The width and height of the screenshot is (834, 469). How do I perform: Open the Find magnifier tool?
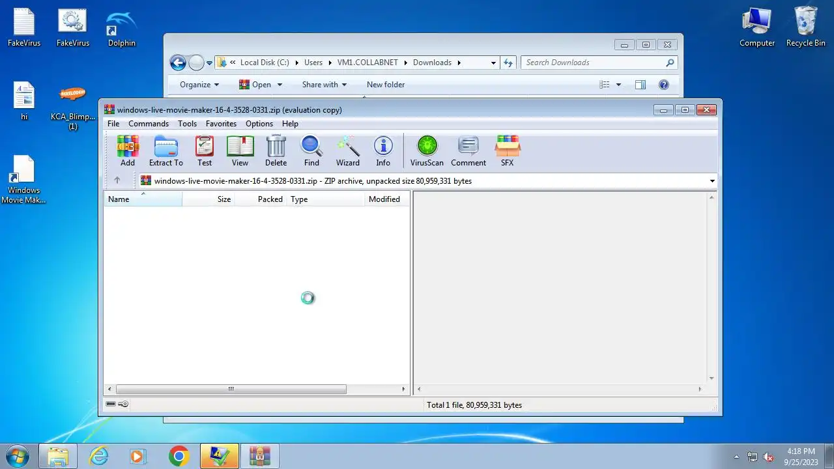(x=311, y=150)
